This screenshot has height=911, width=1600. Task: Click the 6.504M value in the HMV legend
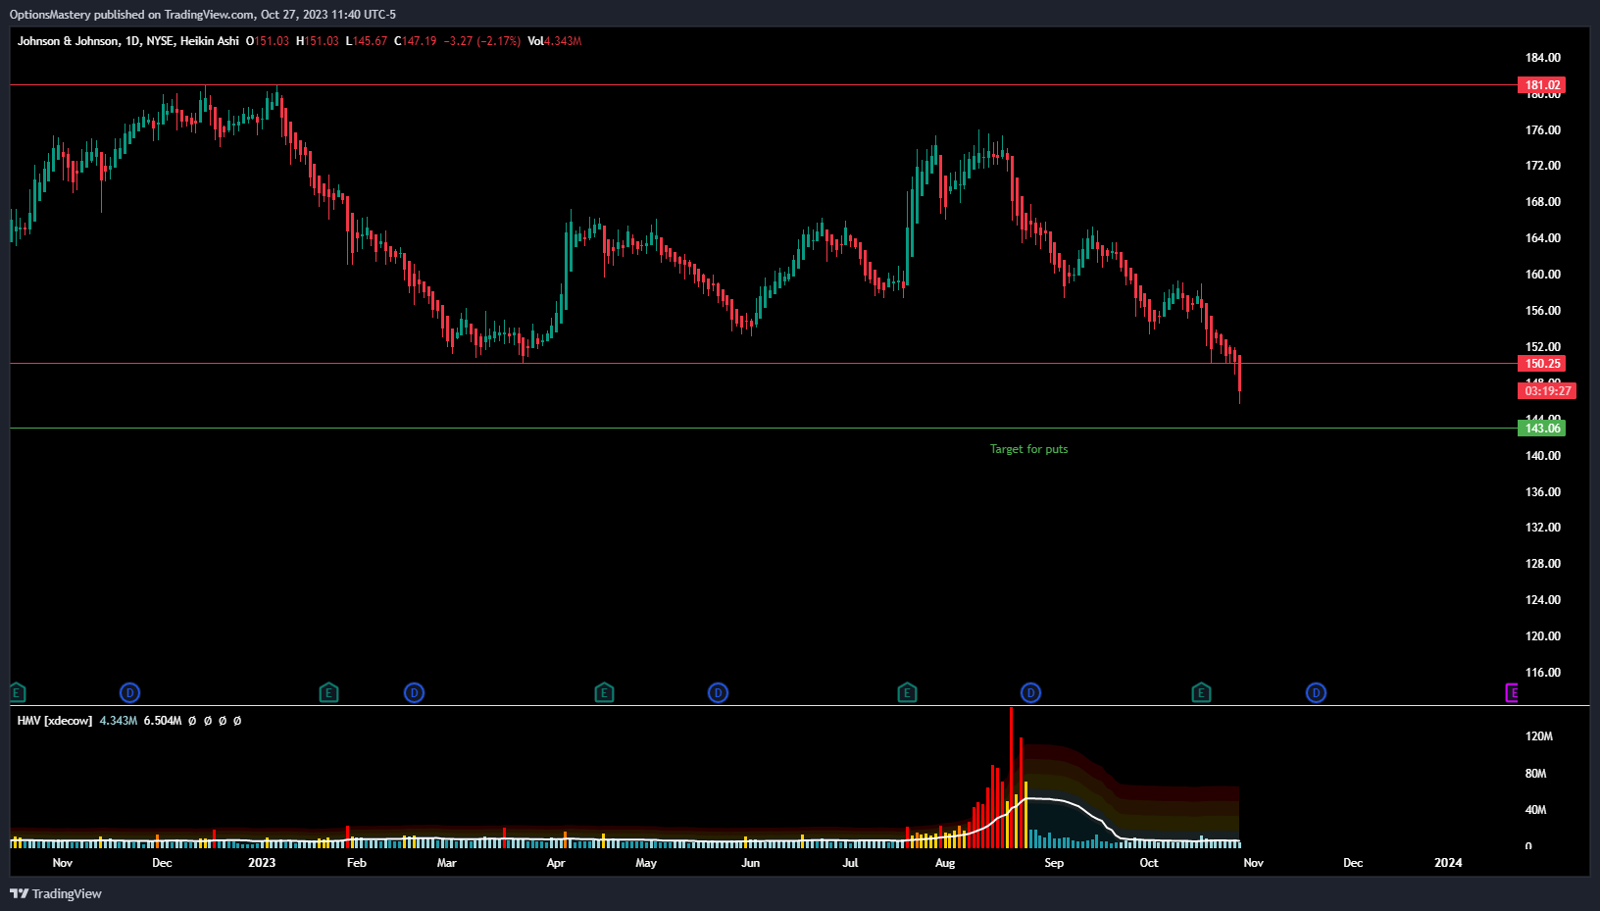click(163, 721)
